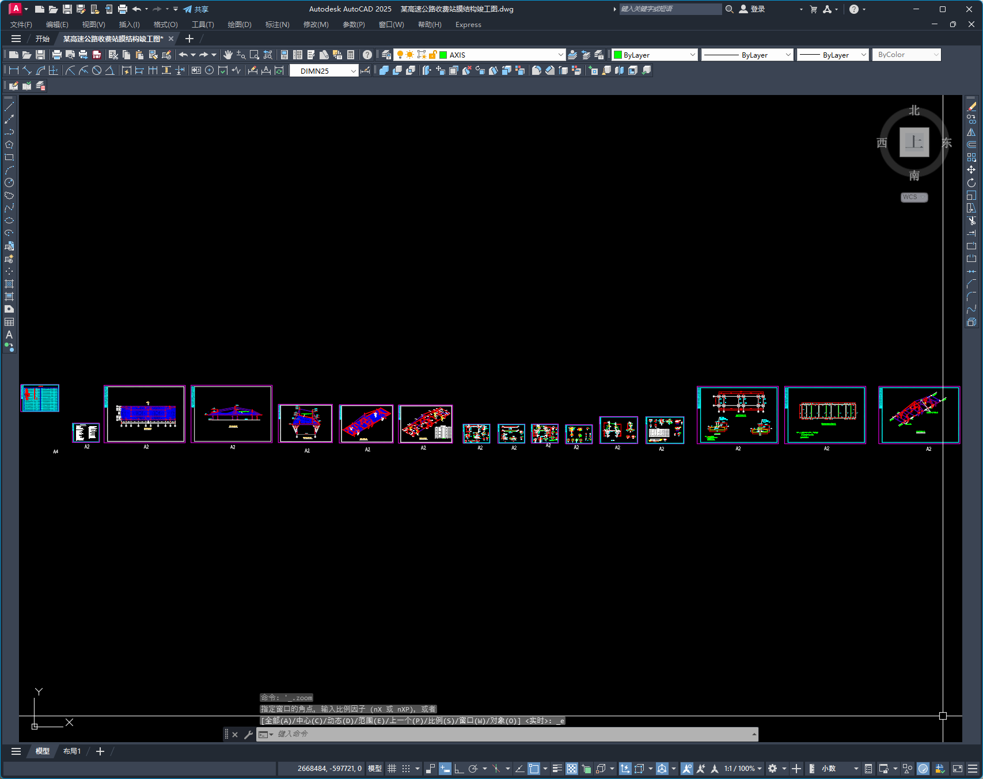Click the QuickCalc calculator icon
The width and height of the screenshot is (983, 779).
pyautogui.click(x=351, y=55)
